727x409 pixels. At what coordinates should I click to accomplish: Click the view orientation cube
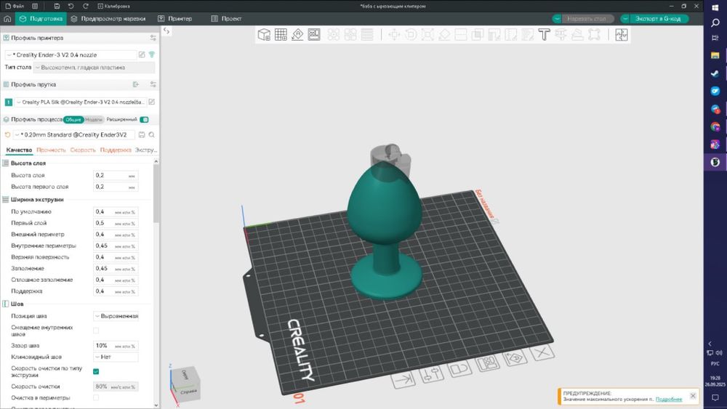[x=186, y=382]
